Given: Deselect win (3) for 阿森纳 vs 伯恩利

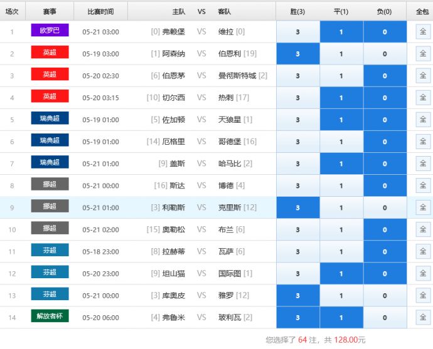Looking at the screenshot, I should (x=298, y=54).
